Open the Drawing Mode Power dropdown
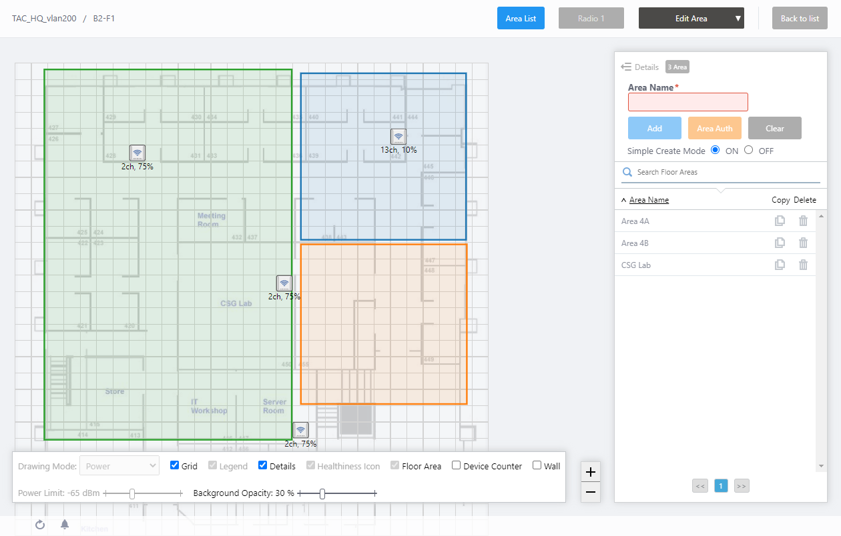The image size is (841, 536). pyautogui.click(x=119, y=466)
